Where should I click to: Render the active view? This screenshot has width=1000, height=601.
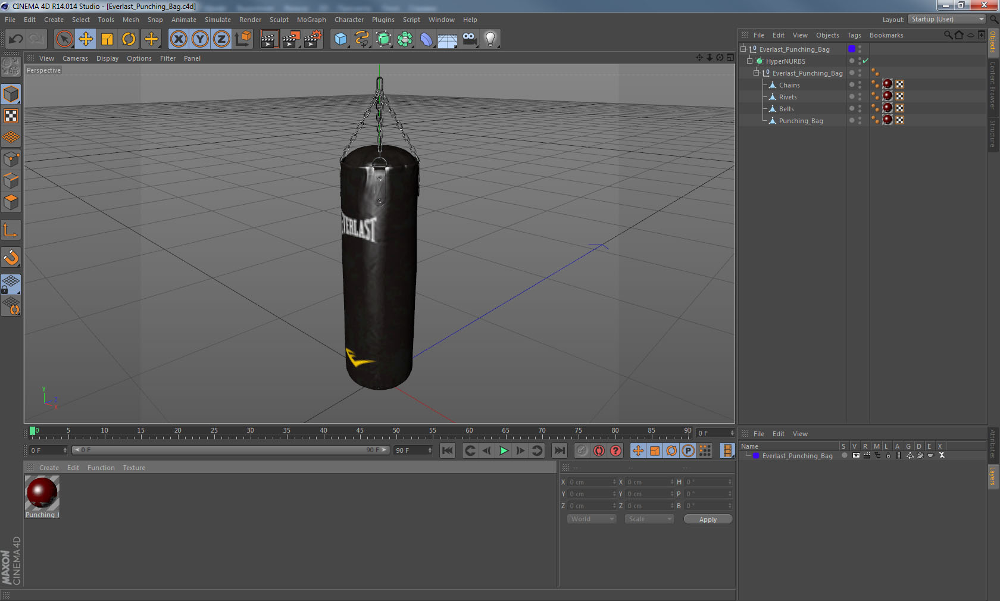click(x=269, y=39)
